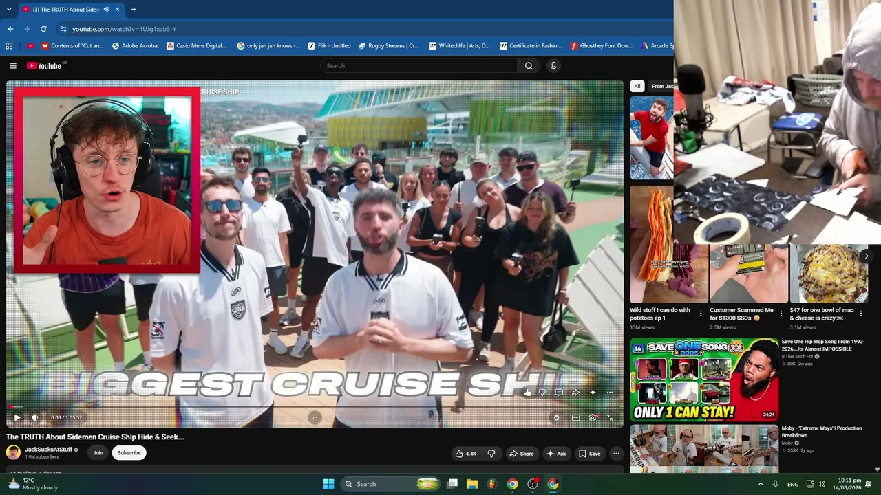Close the YouTube browser tab
The image size is (881, 495).
[118, 10]
